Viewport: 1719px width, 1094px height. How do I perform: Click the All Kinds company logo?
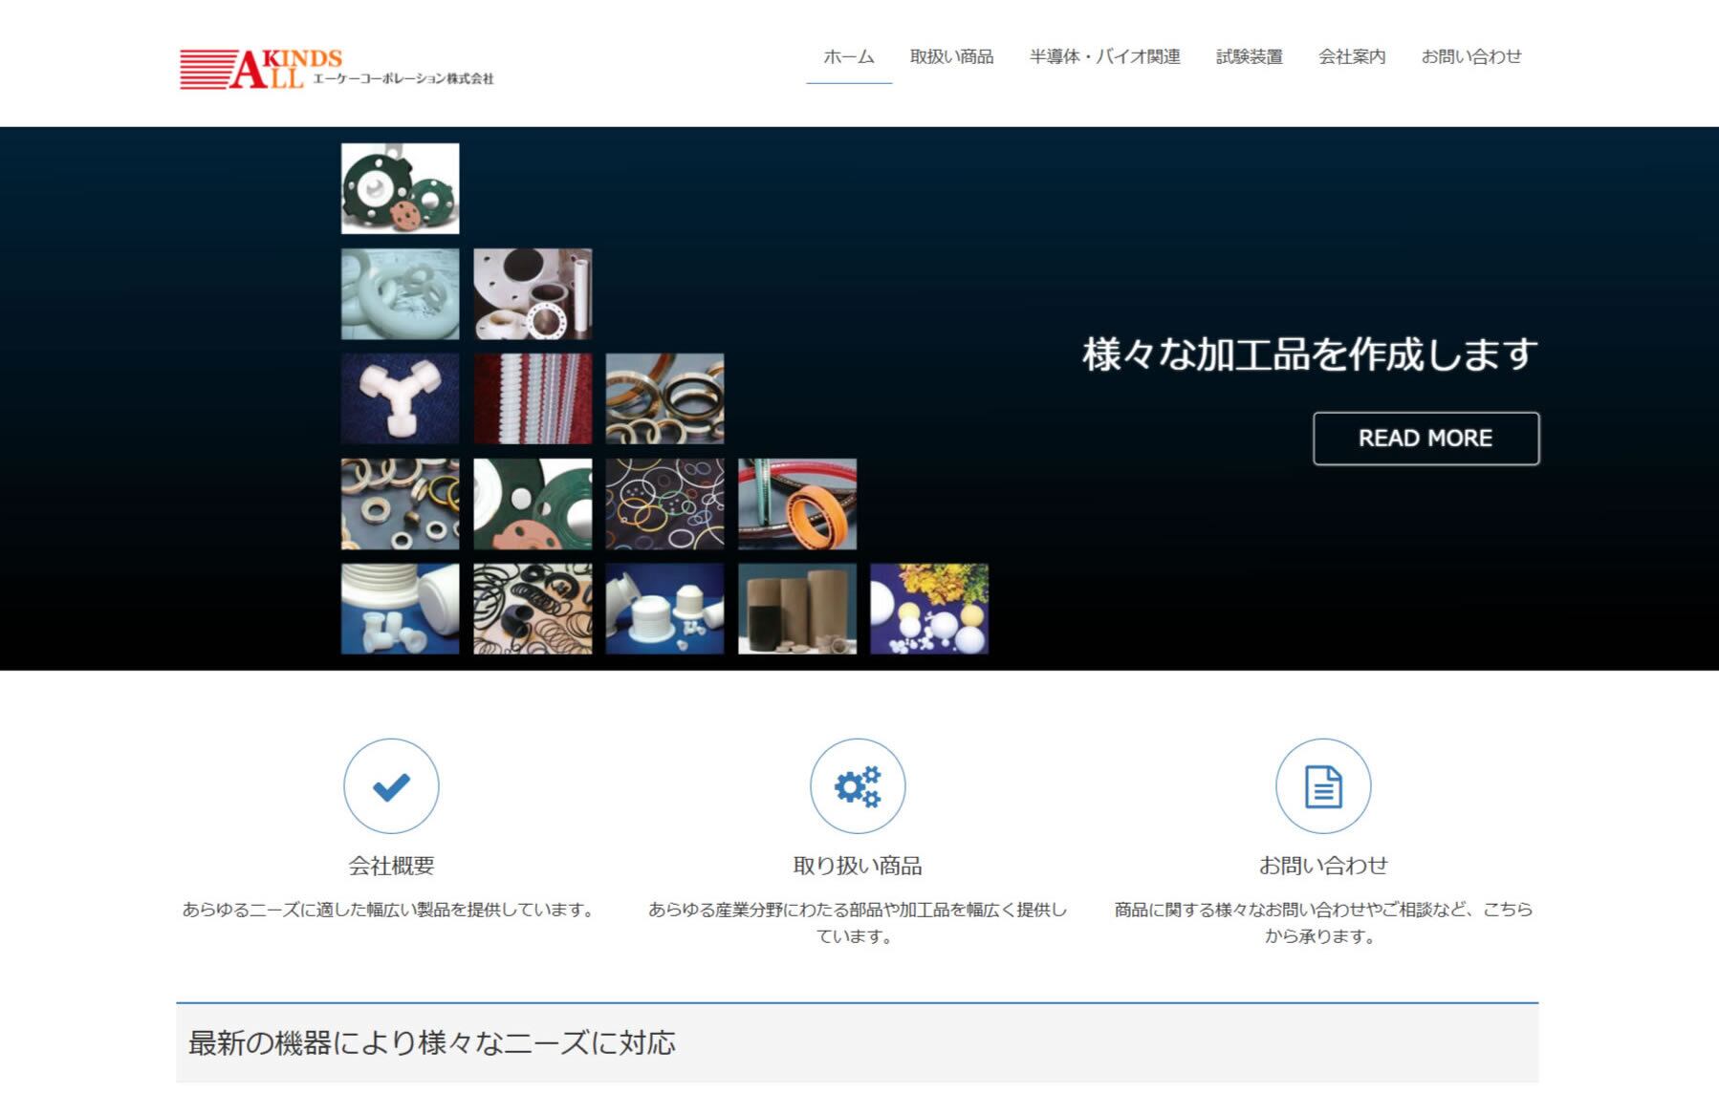click(337, 69)
